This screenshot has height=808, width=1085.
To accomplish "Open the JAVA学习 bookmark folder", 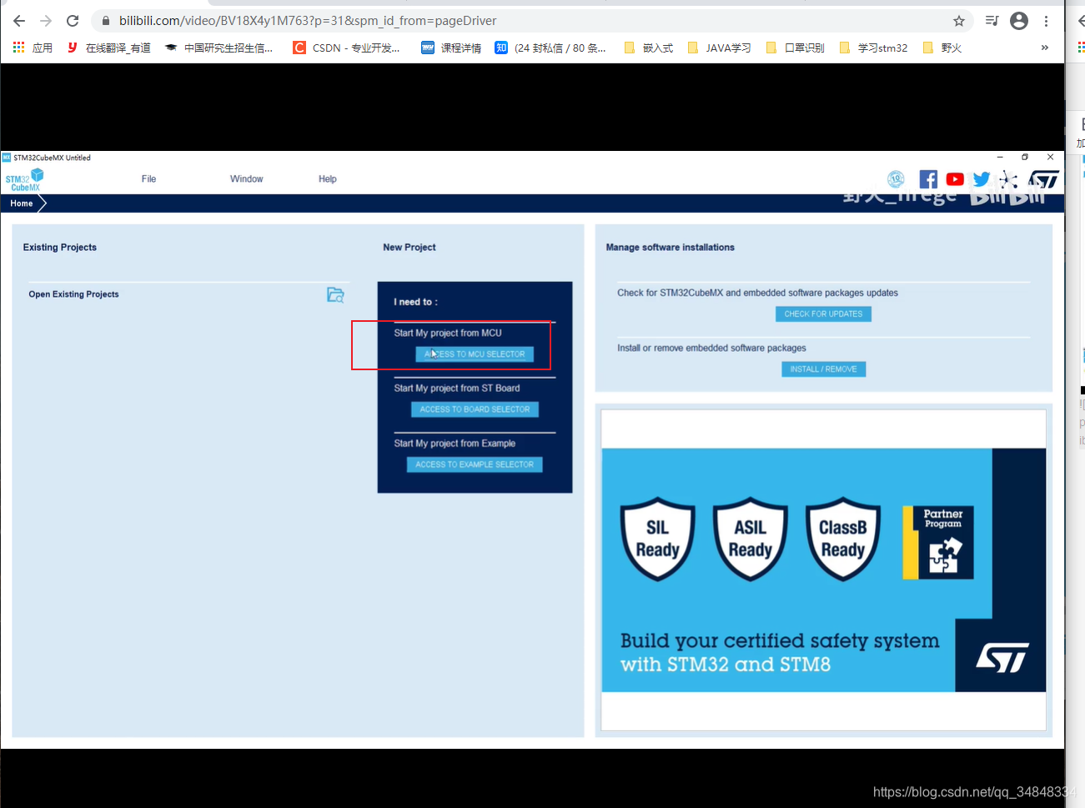I will (719, 48).
